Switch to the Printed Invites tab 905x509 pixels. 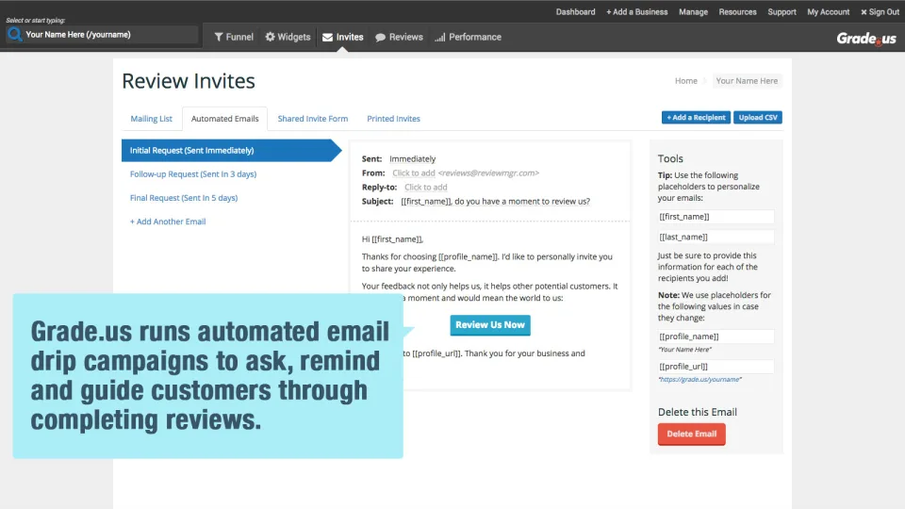coord(394,119)
